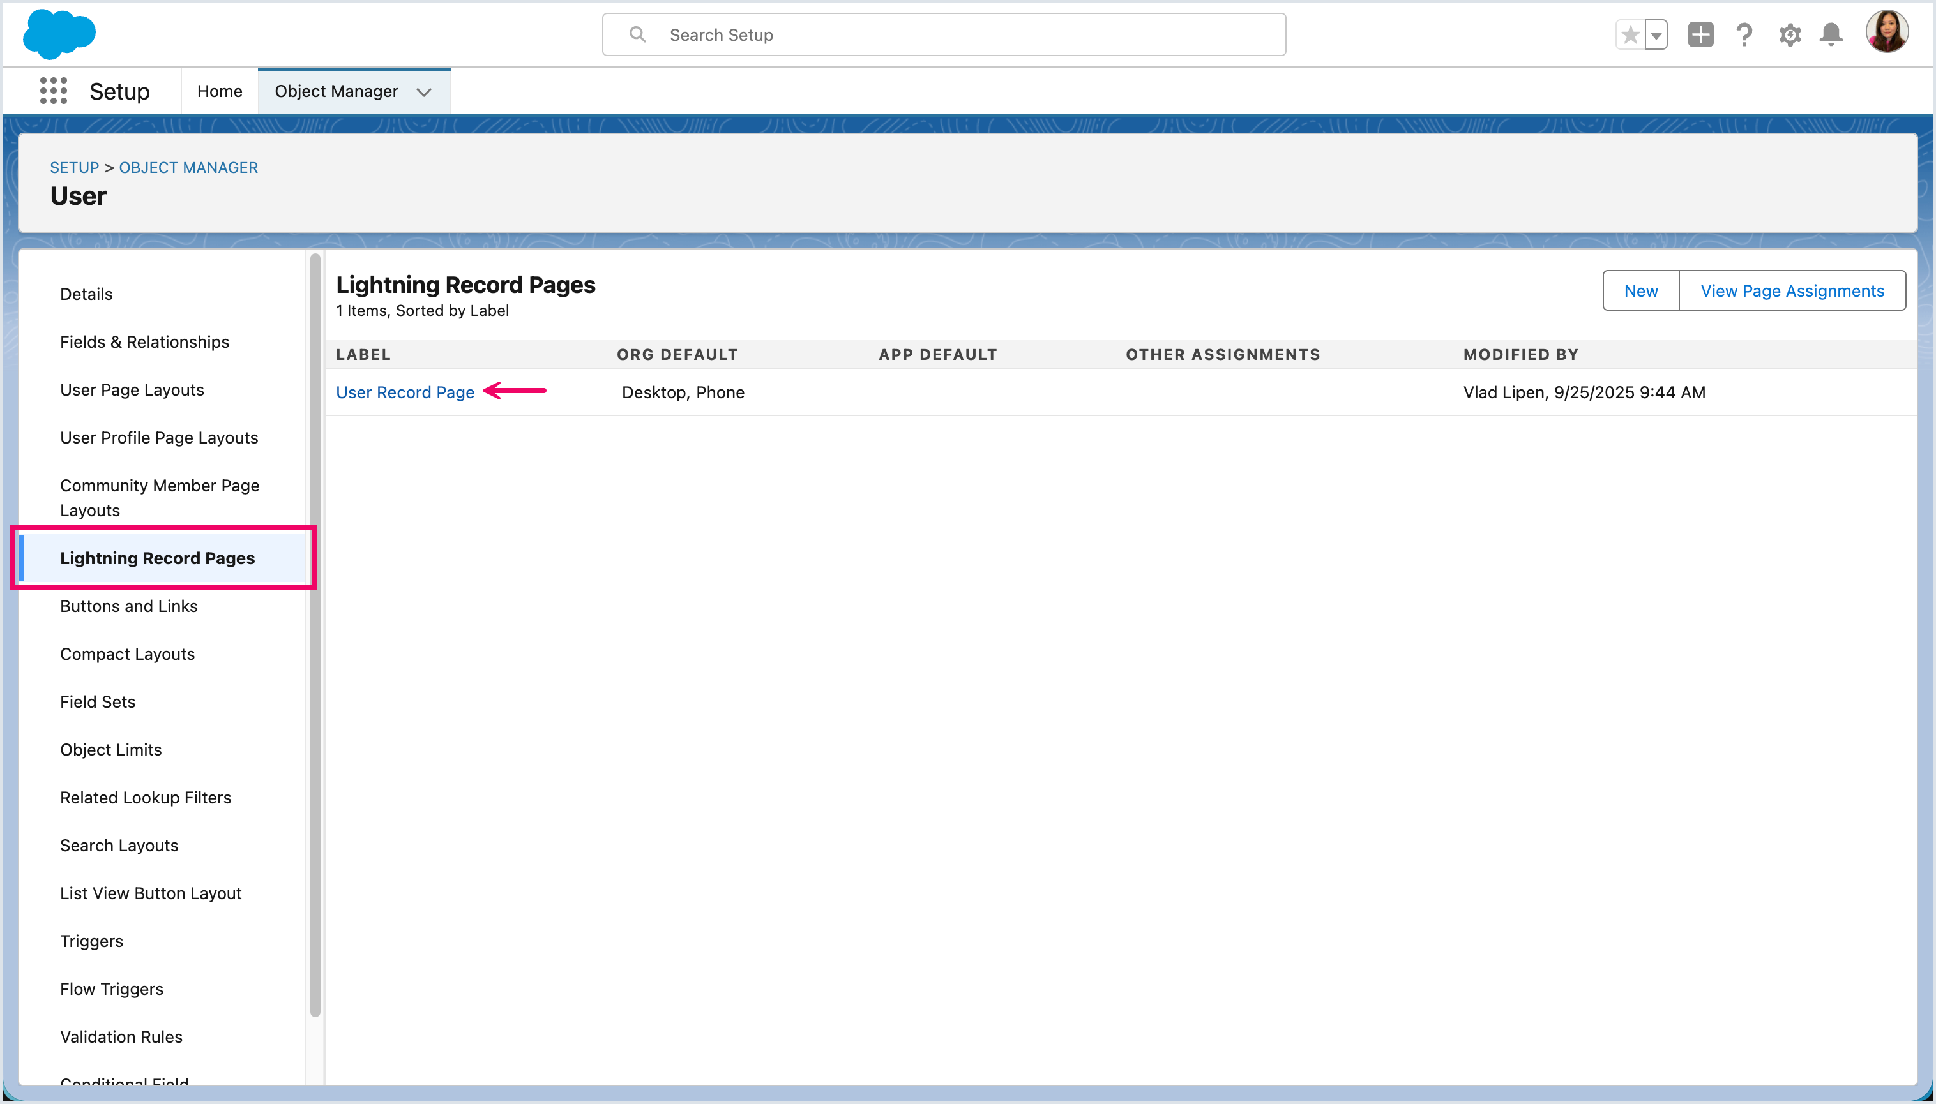Open Fields & Relationships in sidebar
1936x1104 pixels.
point(144,342)
